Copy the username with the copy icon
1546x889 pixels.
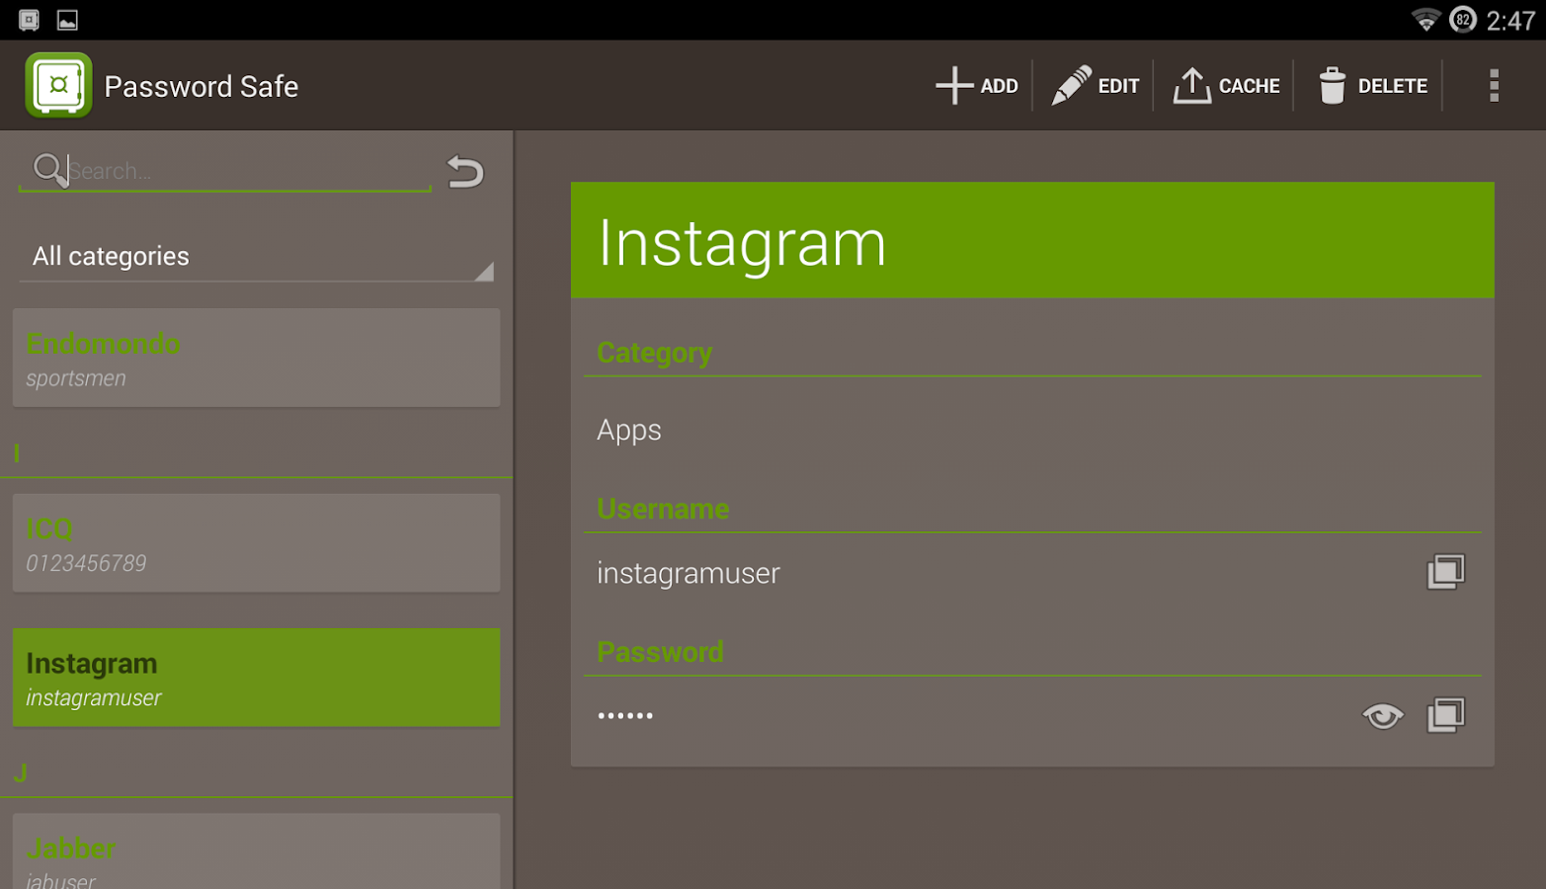click(1447, 571)
